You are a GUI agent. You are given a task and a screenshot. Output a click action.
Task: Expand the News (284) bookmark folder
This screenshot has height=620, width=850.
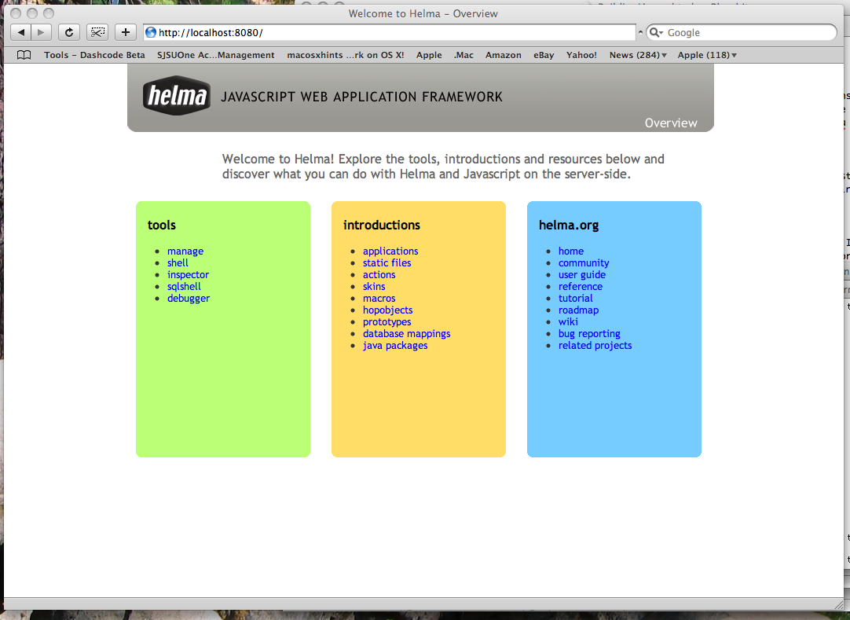[638, 55]
